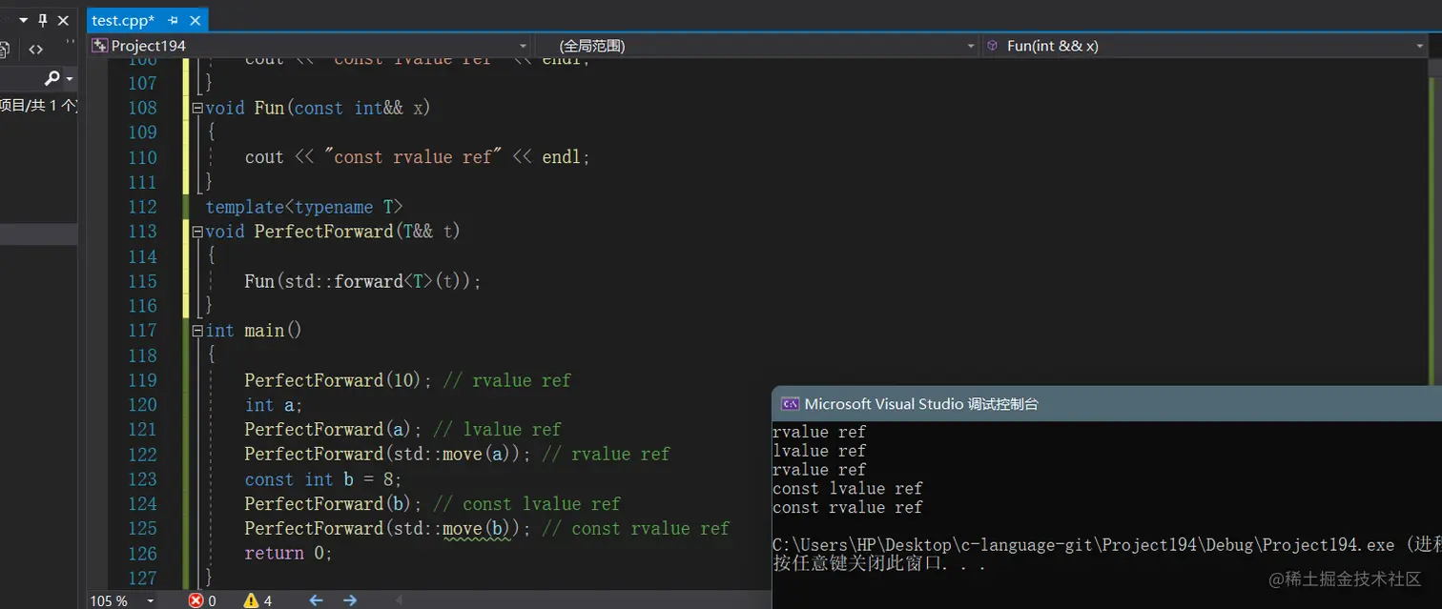The height and width of the screenshot is (609, 1442).
Task: Switch to the test.cpp tab
Action: (x=123, y=20)
